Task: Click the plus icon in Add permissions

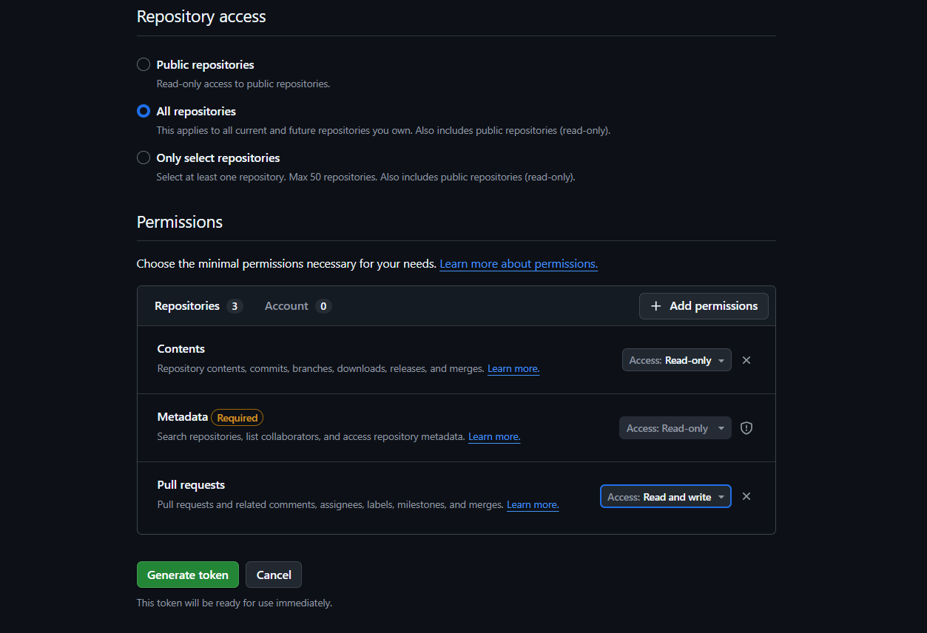Action: point(655,306)
